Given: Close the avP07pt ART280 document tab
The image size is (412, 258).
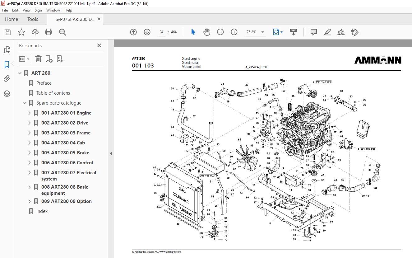Looking at the screenshot, I should pyautogui.click(x=99, y=19).
